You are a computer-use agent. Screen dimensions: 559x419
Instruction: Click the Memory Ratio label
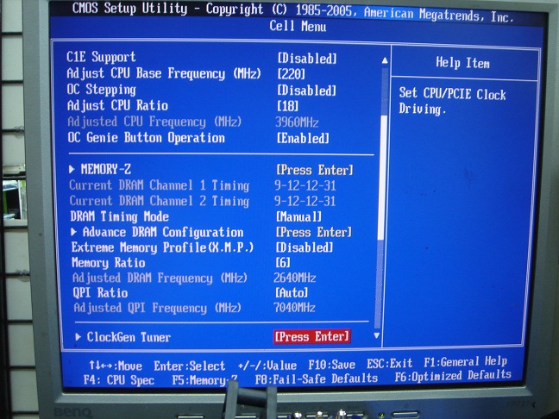click(x=109, y=263)
